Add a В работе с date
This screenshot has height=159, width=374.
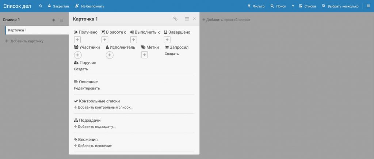tap(105, 40)
